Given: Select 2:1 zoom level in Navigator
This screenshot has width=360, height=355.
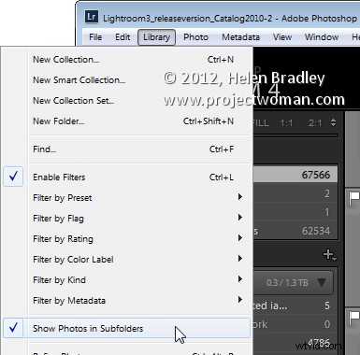Looking at the screenshot, I should (x=315, y=123).
